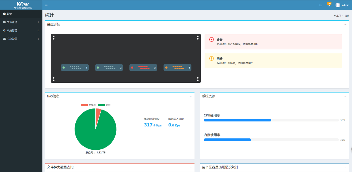Image resolution: width=352 pixels, height=172 pixels.
Task: Click the language icon with chs badge
Action: [329, 4]
